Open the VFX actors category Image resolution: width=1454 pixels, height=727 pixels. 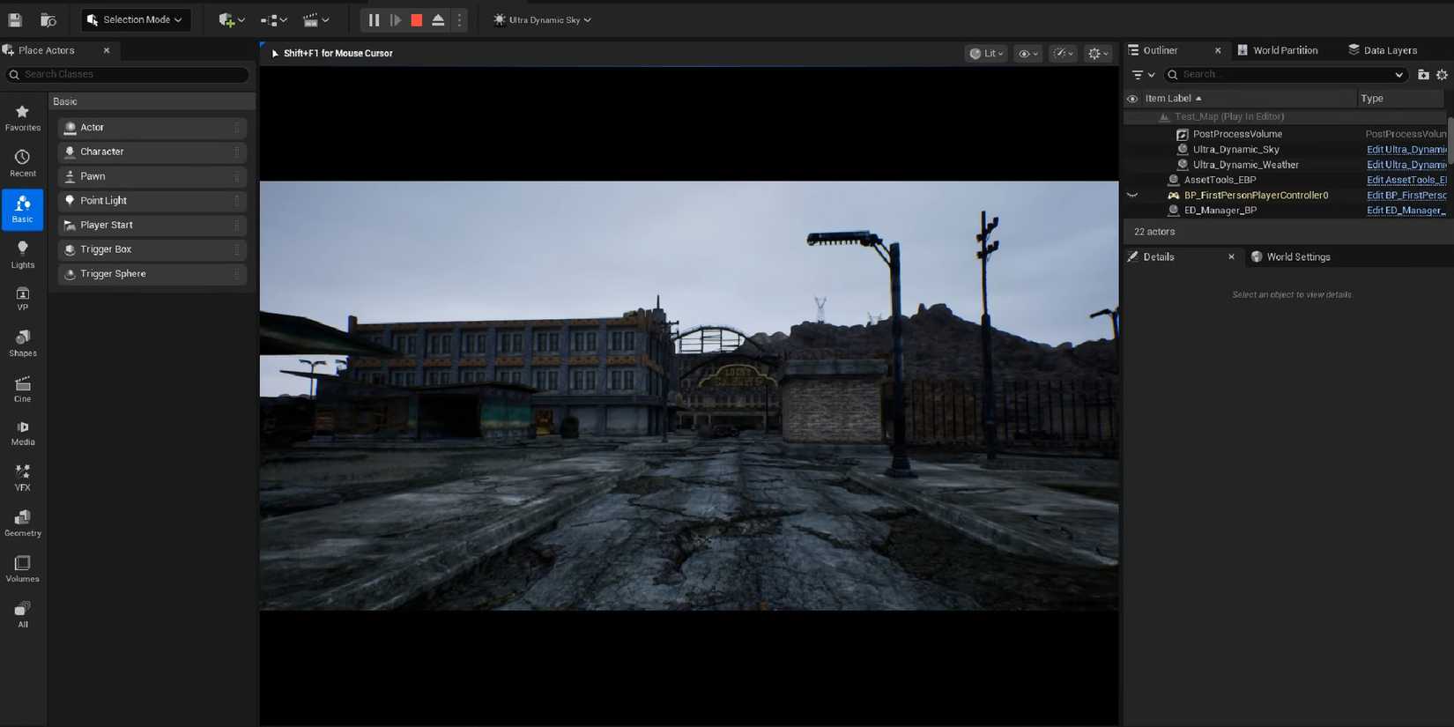click(x=23, y=477)
